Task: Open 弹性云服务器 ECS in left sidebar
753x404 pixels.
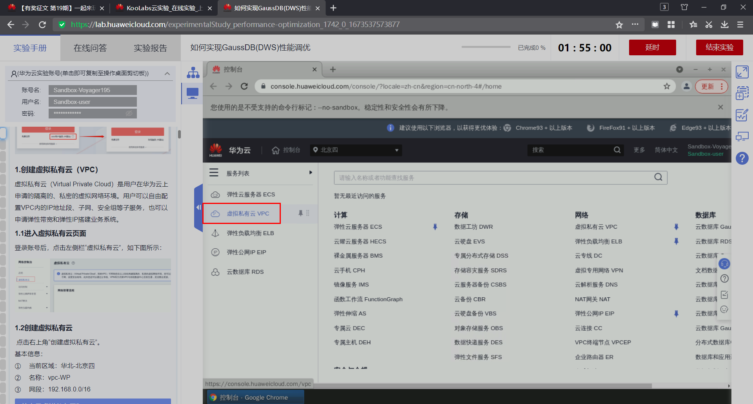Action: 251,195
